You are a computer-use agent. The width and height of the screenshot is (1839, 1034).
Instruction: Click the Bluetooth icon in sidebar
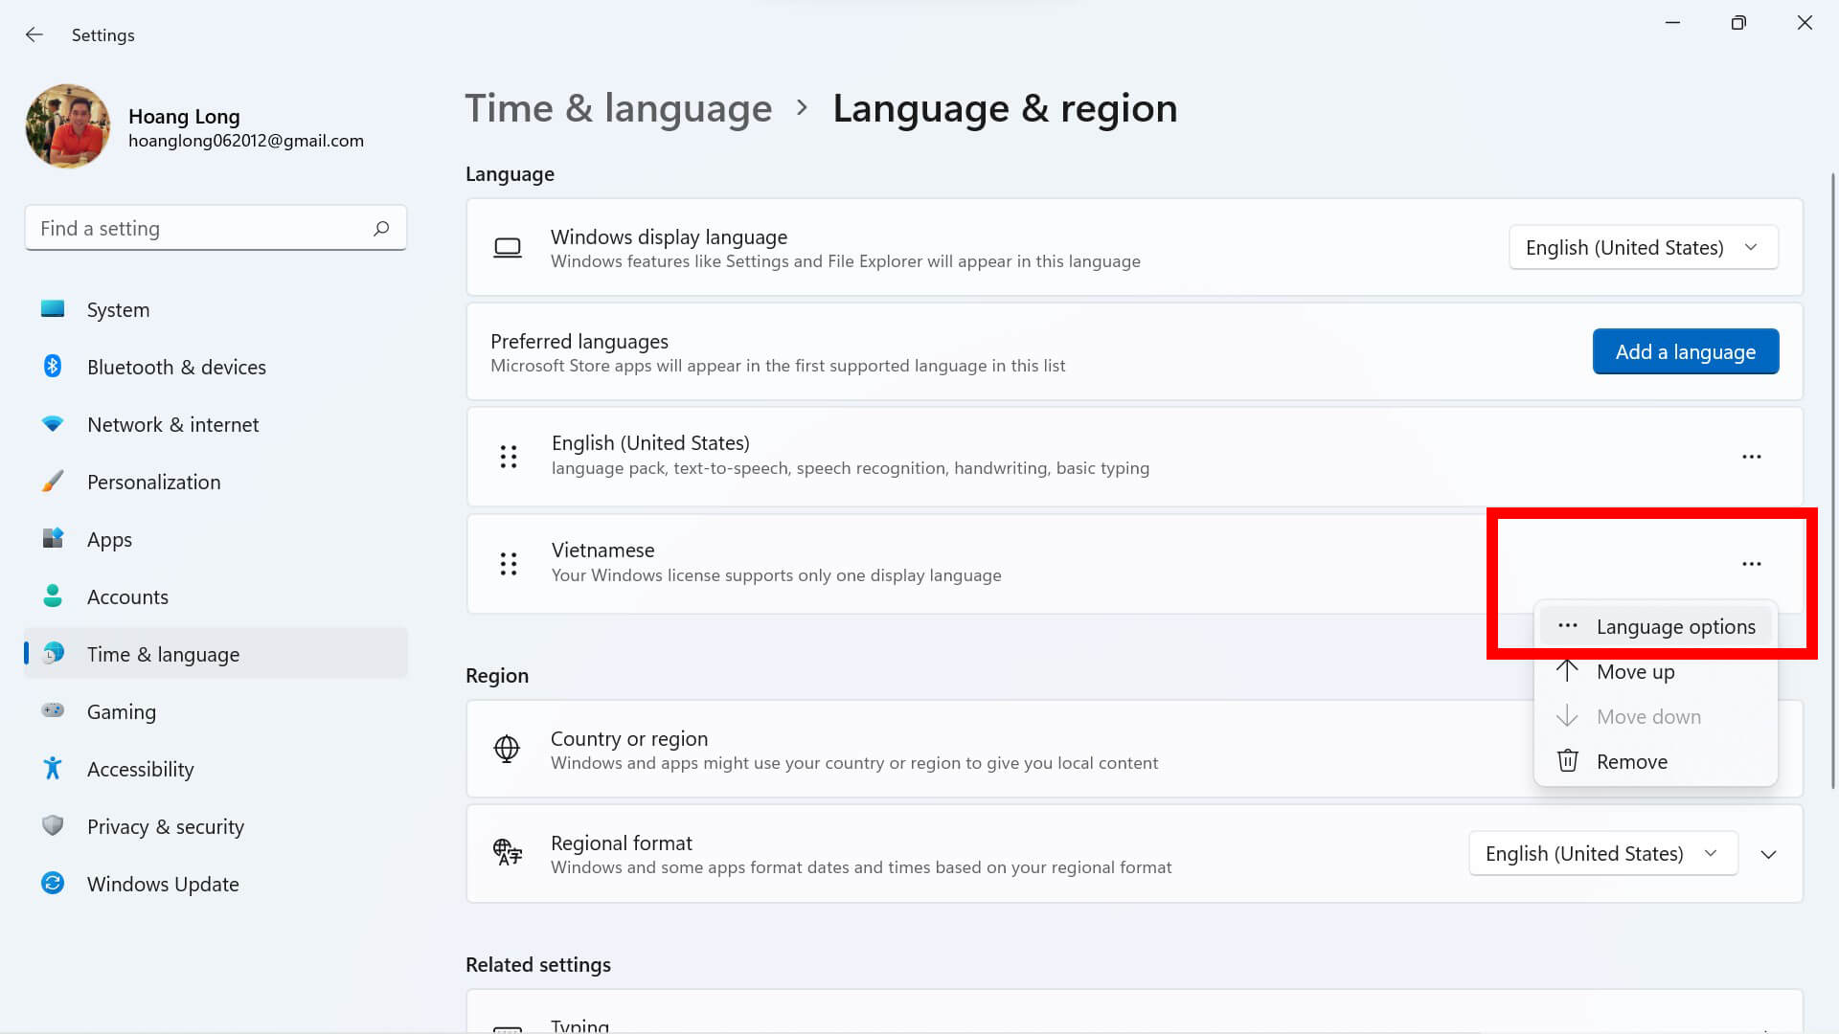click(53, 366)
